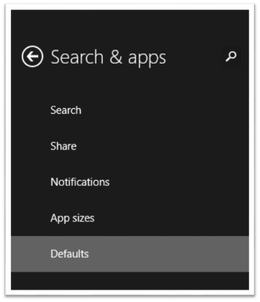The image size is (260, 302).
Task: Open the Search settings category
Action: point(130,110)
